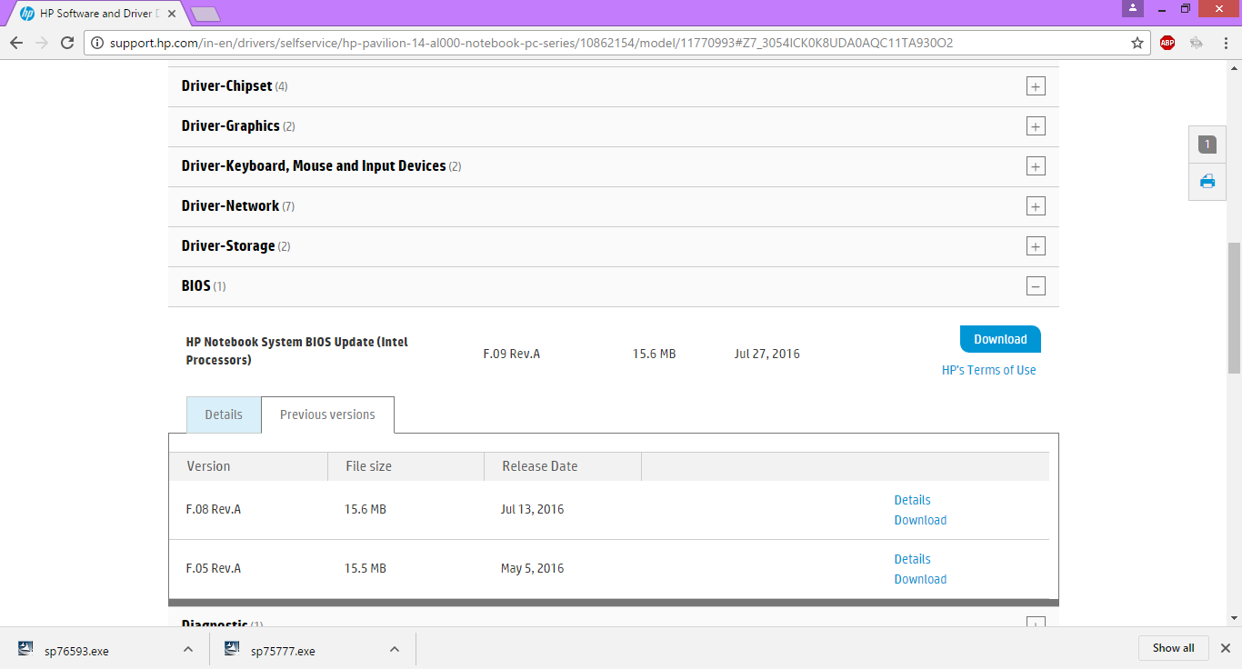Open options menu for sp76593.exe download
This screenshot has width=1242, height=669.
pos(188,649)
